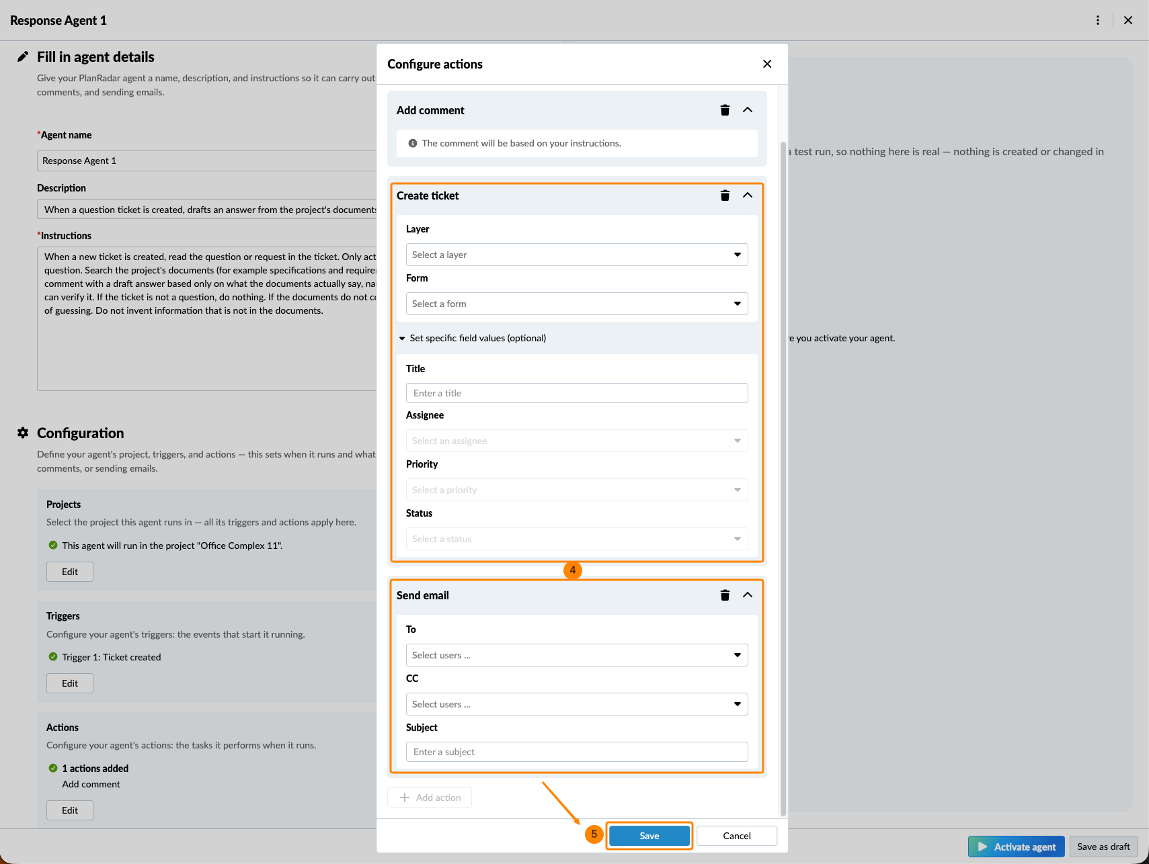1149x864 pixels.
Task: Save the configured actions
Action: [x=649, y=836]
